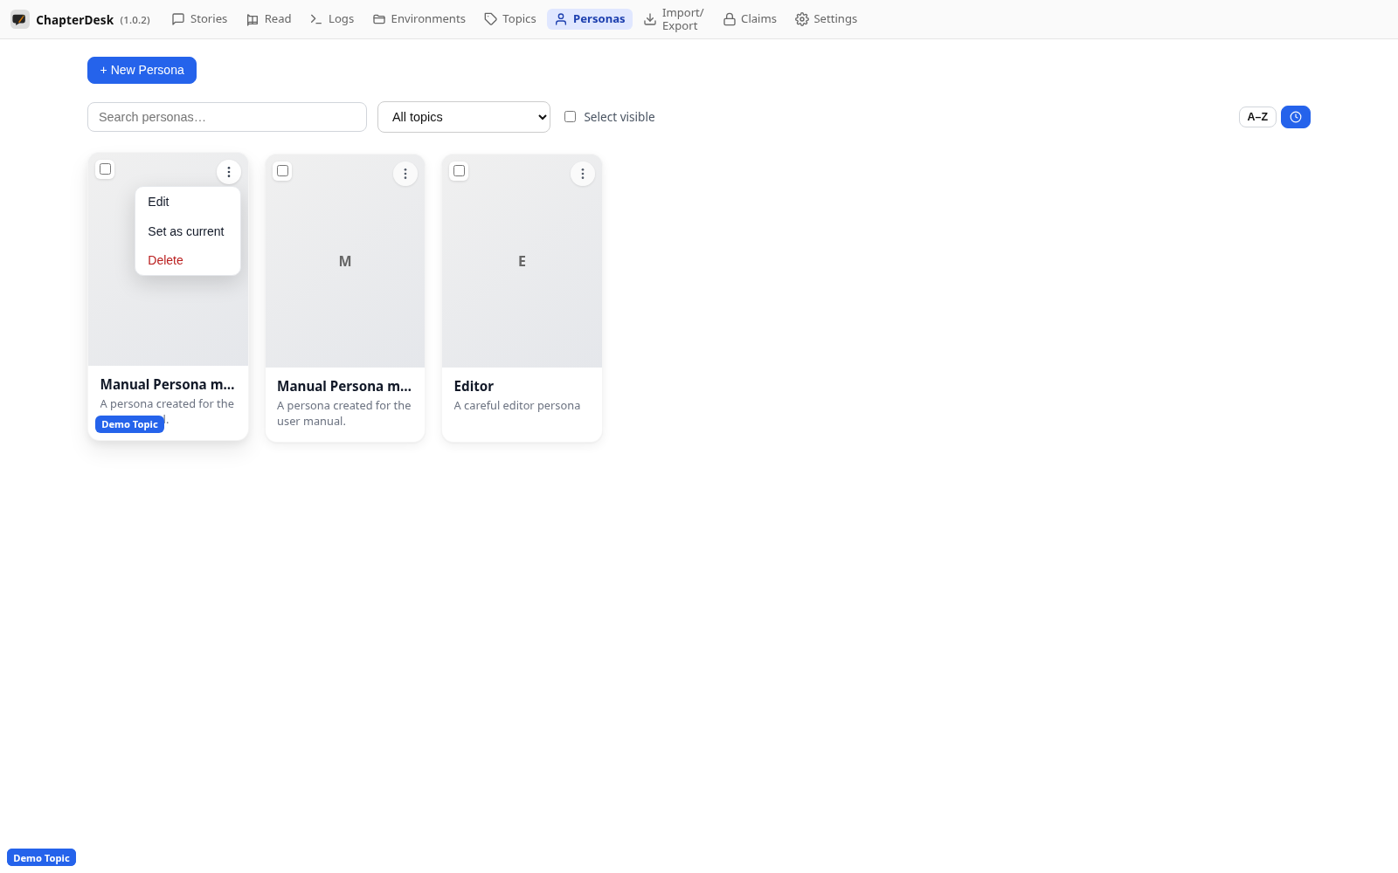Select the Personas nav item
This screenshot has width=1398, height=873.
click(x=590, y=19)
